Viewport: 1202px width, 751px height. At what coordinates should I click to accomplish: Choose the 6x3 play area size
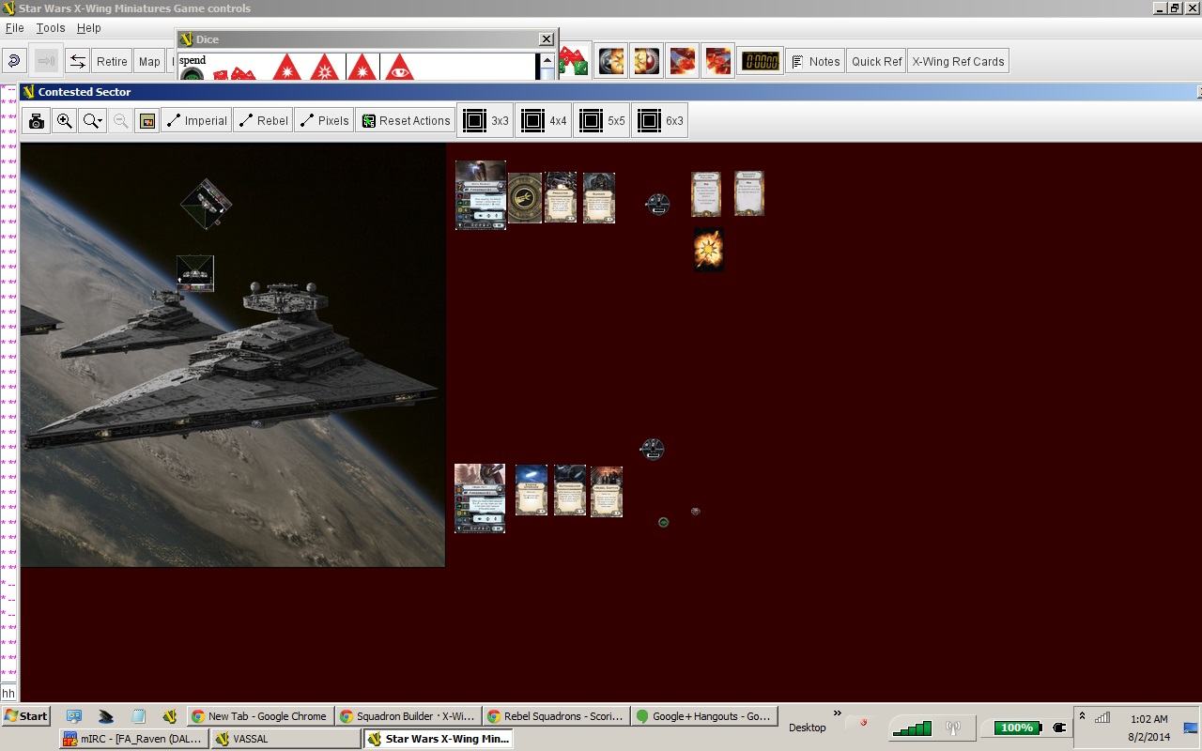point(660,121)
